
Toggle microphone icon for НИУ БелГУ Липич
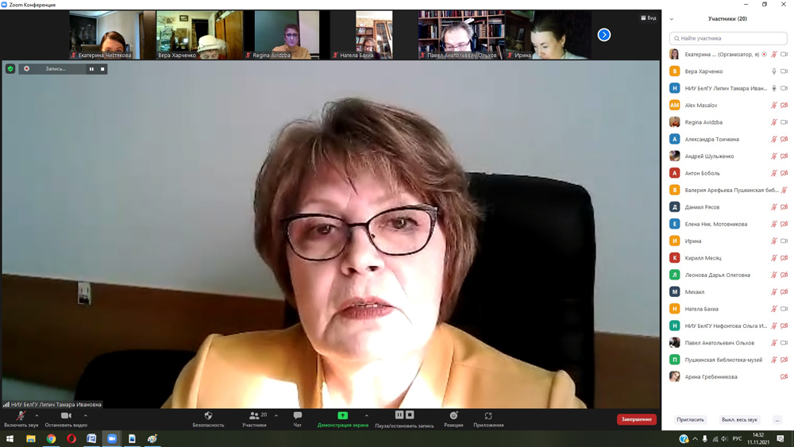[x=773, y=88]
